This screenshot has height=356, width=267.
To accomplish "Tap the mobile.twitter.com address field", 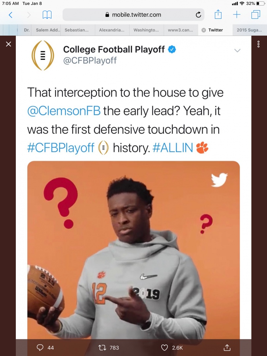I will [x=133, y=15].
